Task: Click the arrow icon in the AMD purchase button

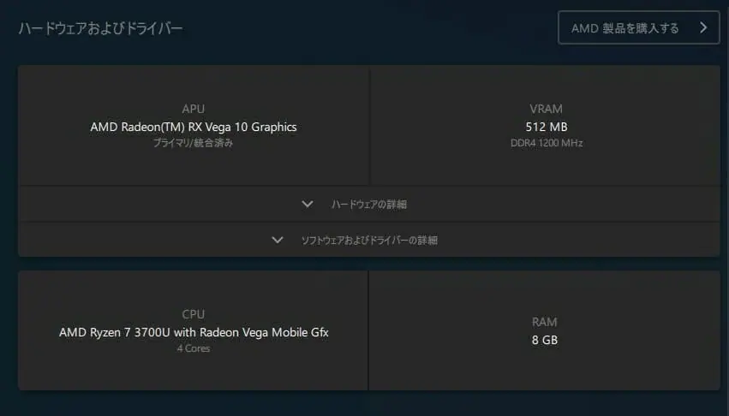Action: tap(703, 28)
